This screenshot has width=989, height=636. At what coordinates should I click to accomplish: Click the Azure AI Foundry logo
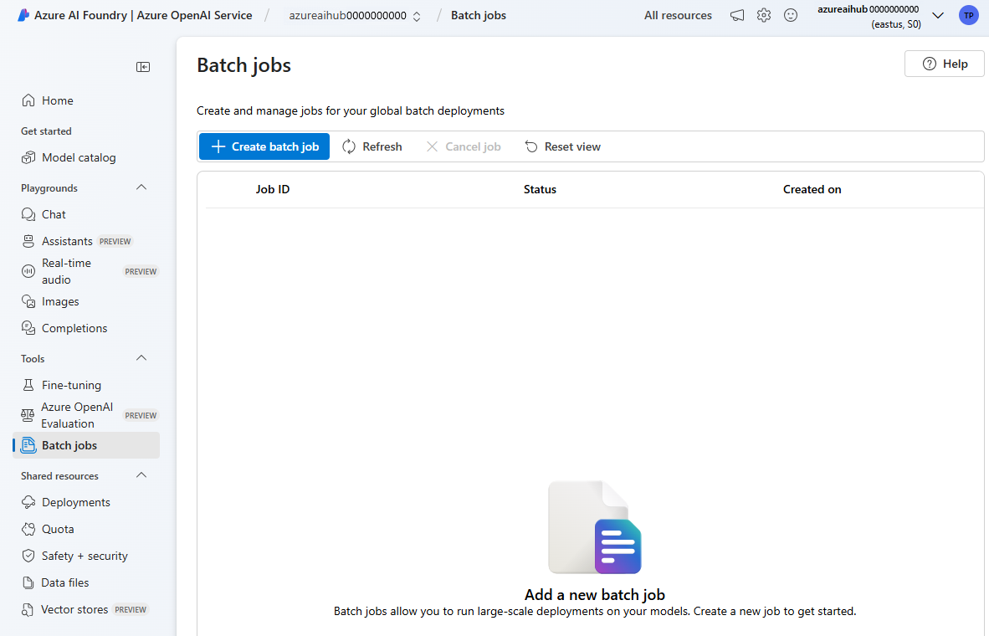pyautogui.click(x=23, y=15)
